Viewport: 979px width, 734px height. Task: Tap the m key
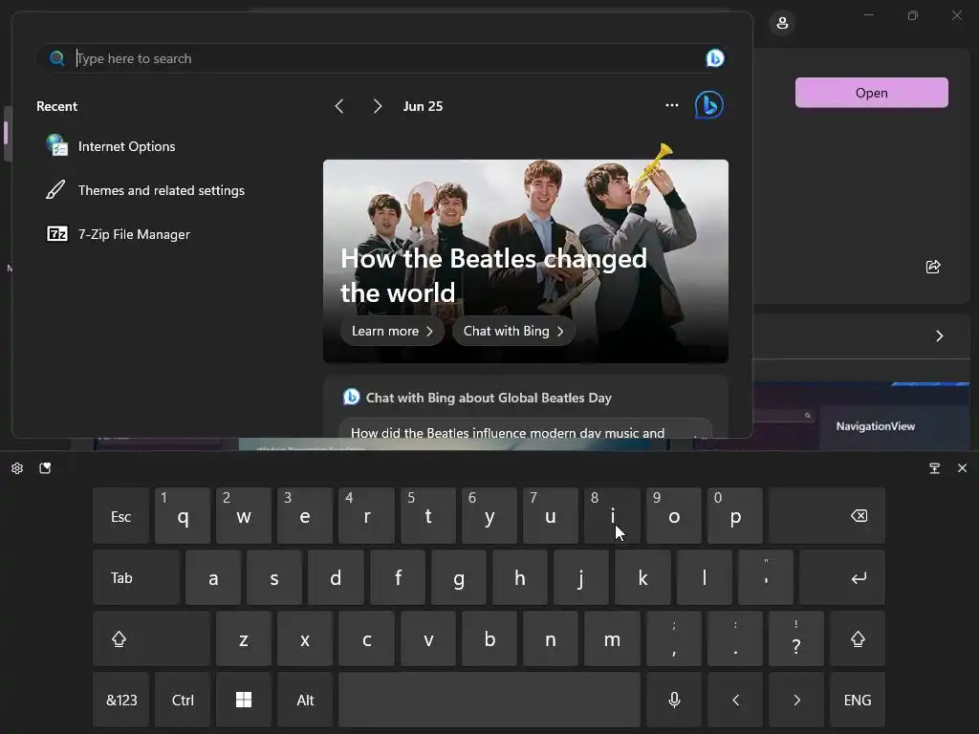point(612,638)
